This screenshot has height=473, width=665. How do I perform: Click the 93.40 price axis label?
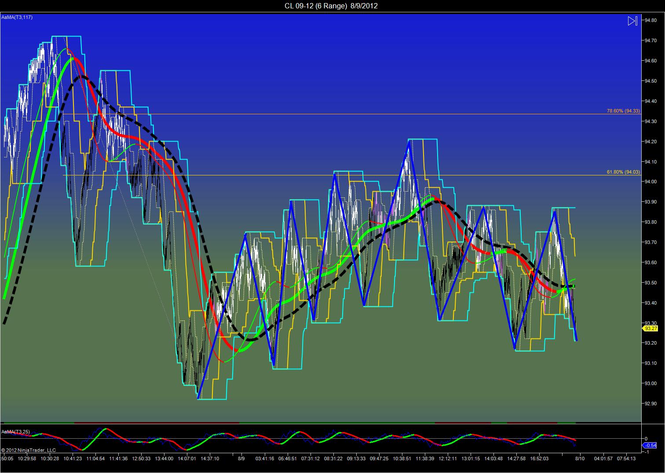click(651, 303)
